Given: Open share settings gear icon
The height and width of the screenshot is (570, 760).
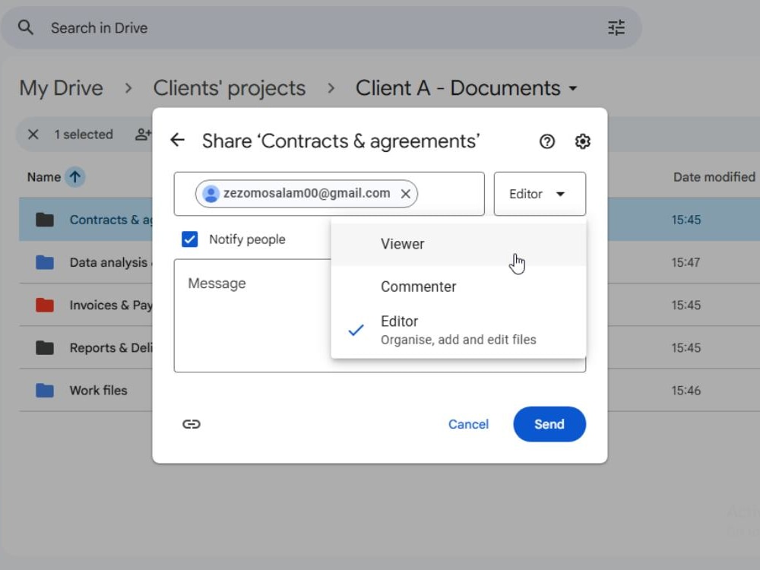Looking at the screenshot, I should point(583,141).
